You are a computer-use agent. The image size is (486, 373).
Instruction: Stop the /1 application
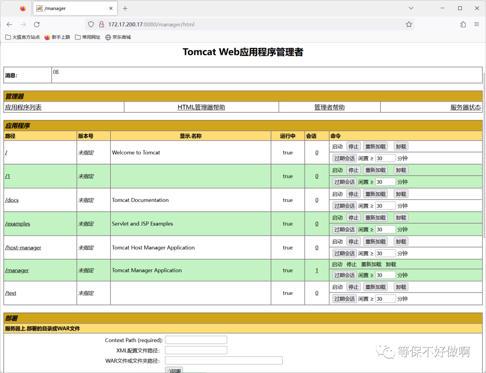353,170
